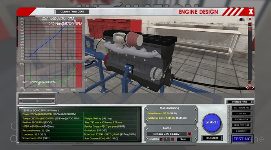Image resolution: width=271 pixels, height=150 pixels.
Task: Click the Save button for the engine revision
Action: click(x=183, y=139)
